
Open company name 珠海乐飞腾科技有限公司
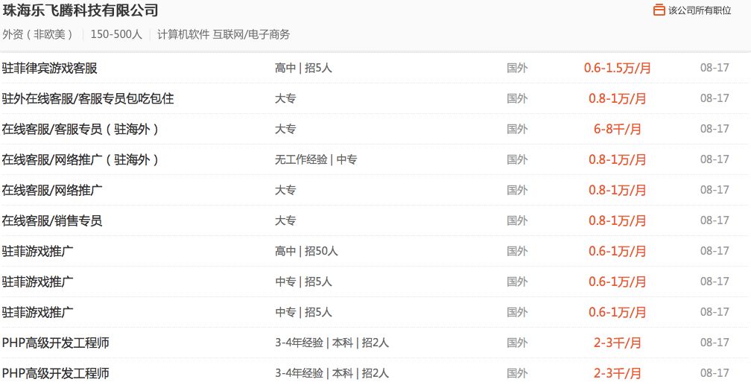[x=80, y=10]
